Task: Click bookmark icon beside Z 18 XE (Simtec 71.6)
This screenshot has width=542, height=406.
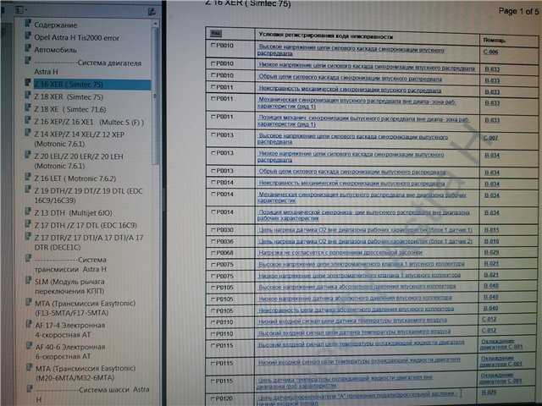Action: pos(28,107)
